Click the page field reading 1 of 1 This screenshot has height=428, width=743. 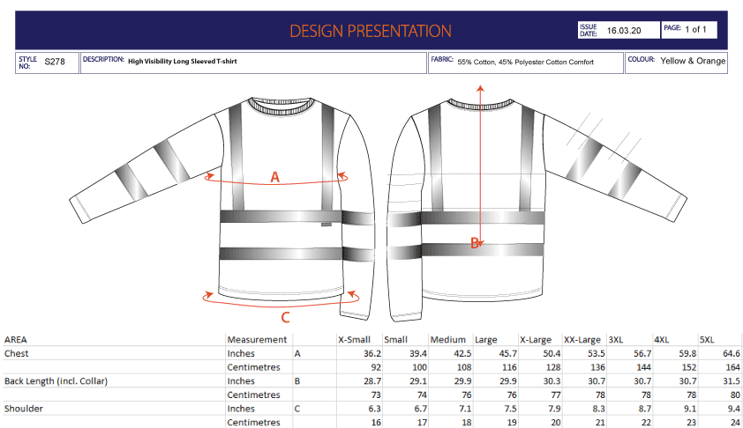click(x=695, y=29)
